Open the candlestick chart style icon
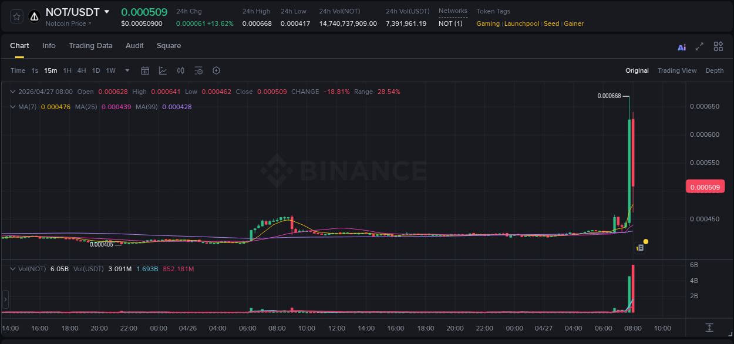Viewport: 734px width, 344px height. (181, 70)
